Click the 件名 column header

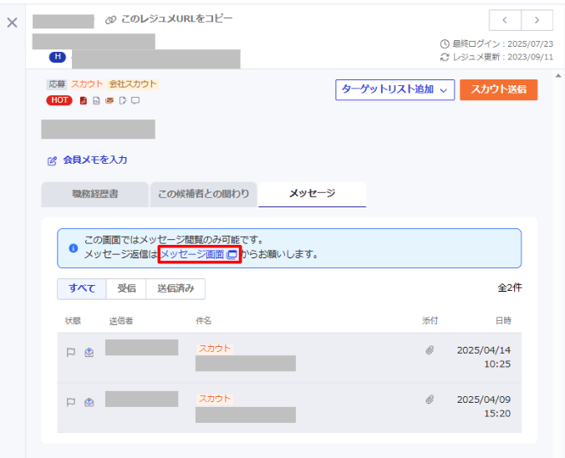203,321
